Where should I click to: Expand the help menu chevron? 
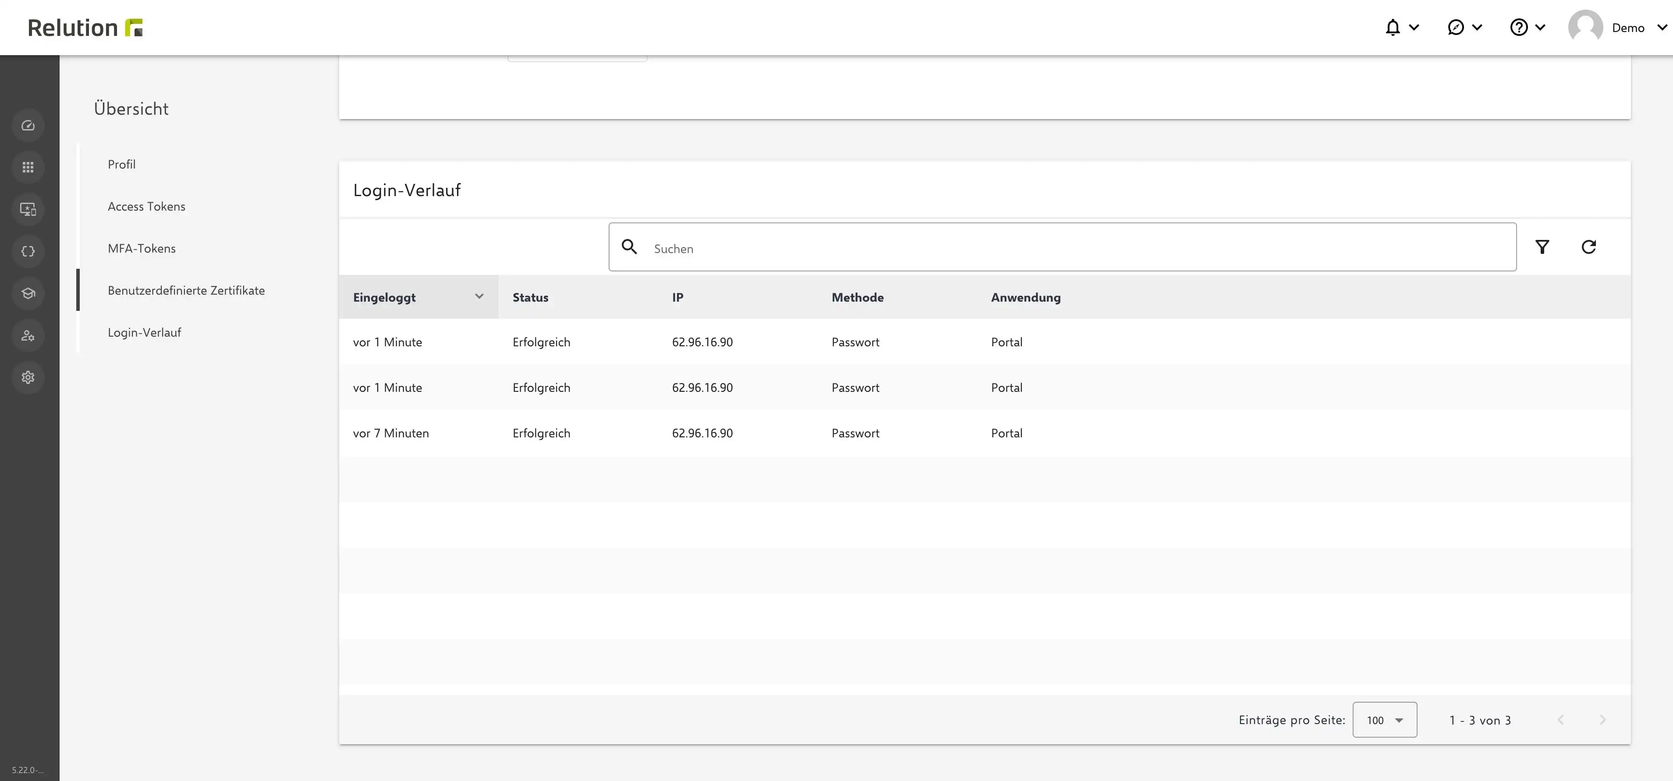(x=1540, y=27)
